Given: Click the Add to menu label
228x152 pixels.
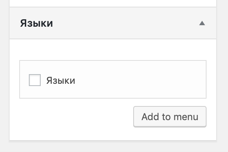Looking at the screenshot, I should [x=170, y=117].
